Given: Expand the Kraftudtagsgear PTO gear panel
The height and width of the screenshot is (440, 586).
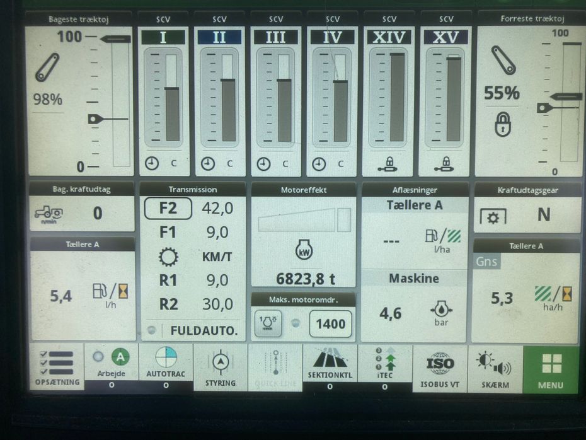Looking at the screenshot, I should 527,209.
